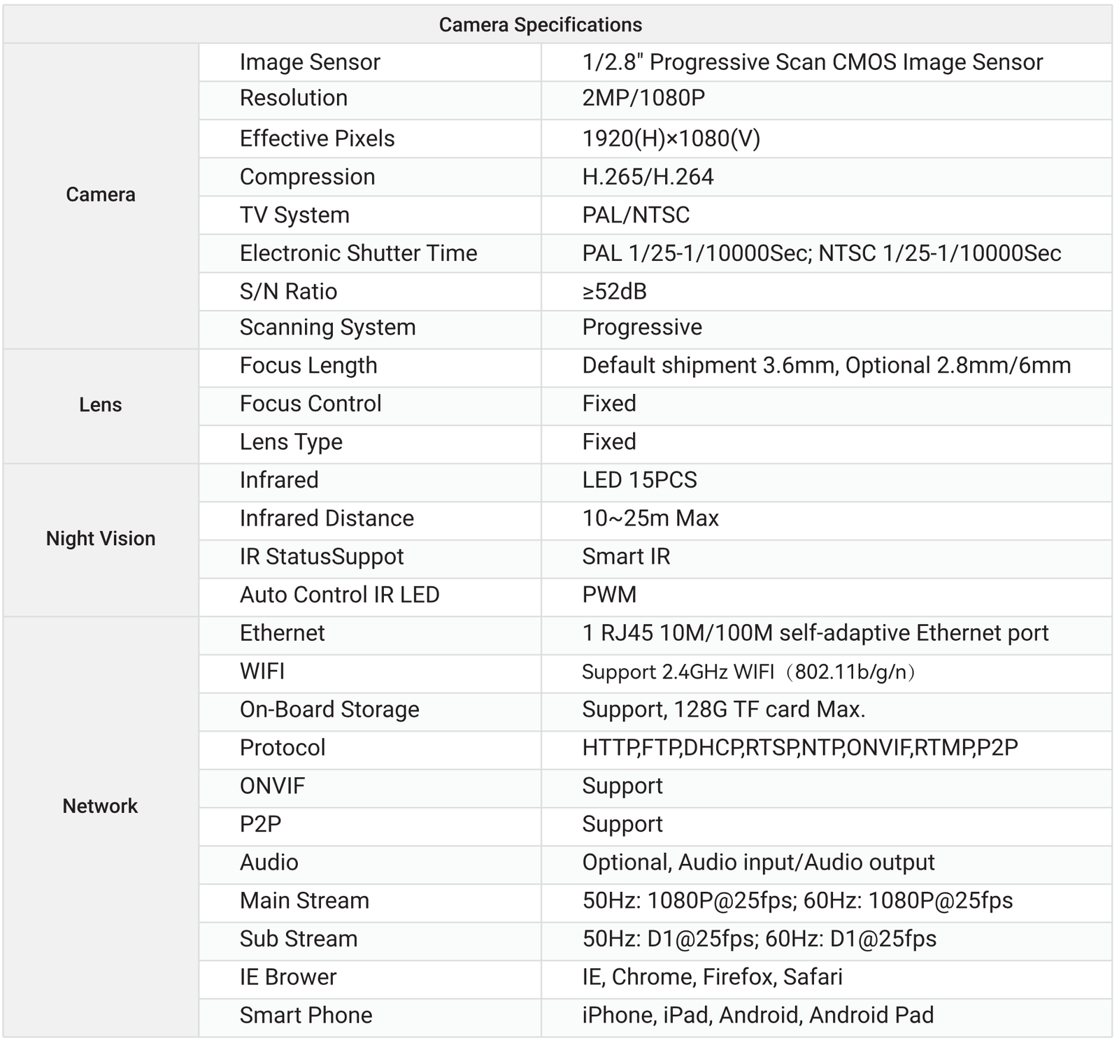The width and height of the screenshot is (1119, 1043).
Task: Select the Image Sensor row label
Action: pos(310,62)
